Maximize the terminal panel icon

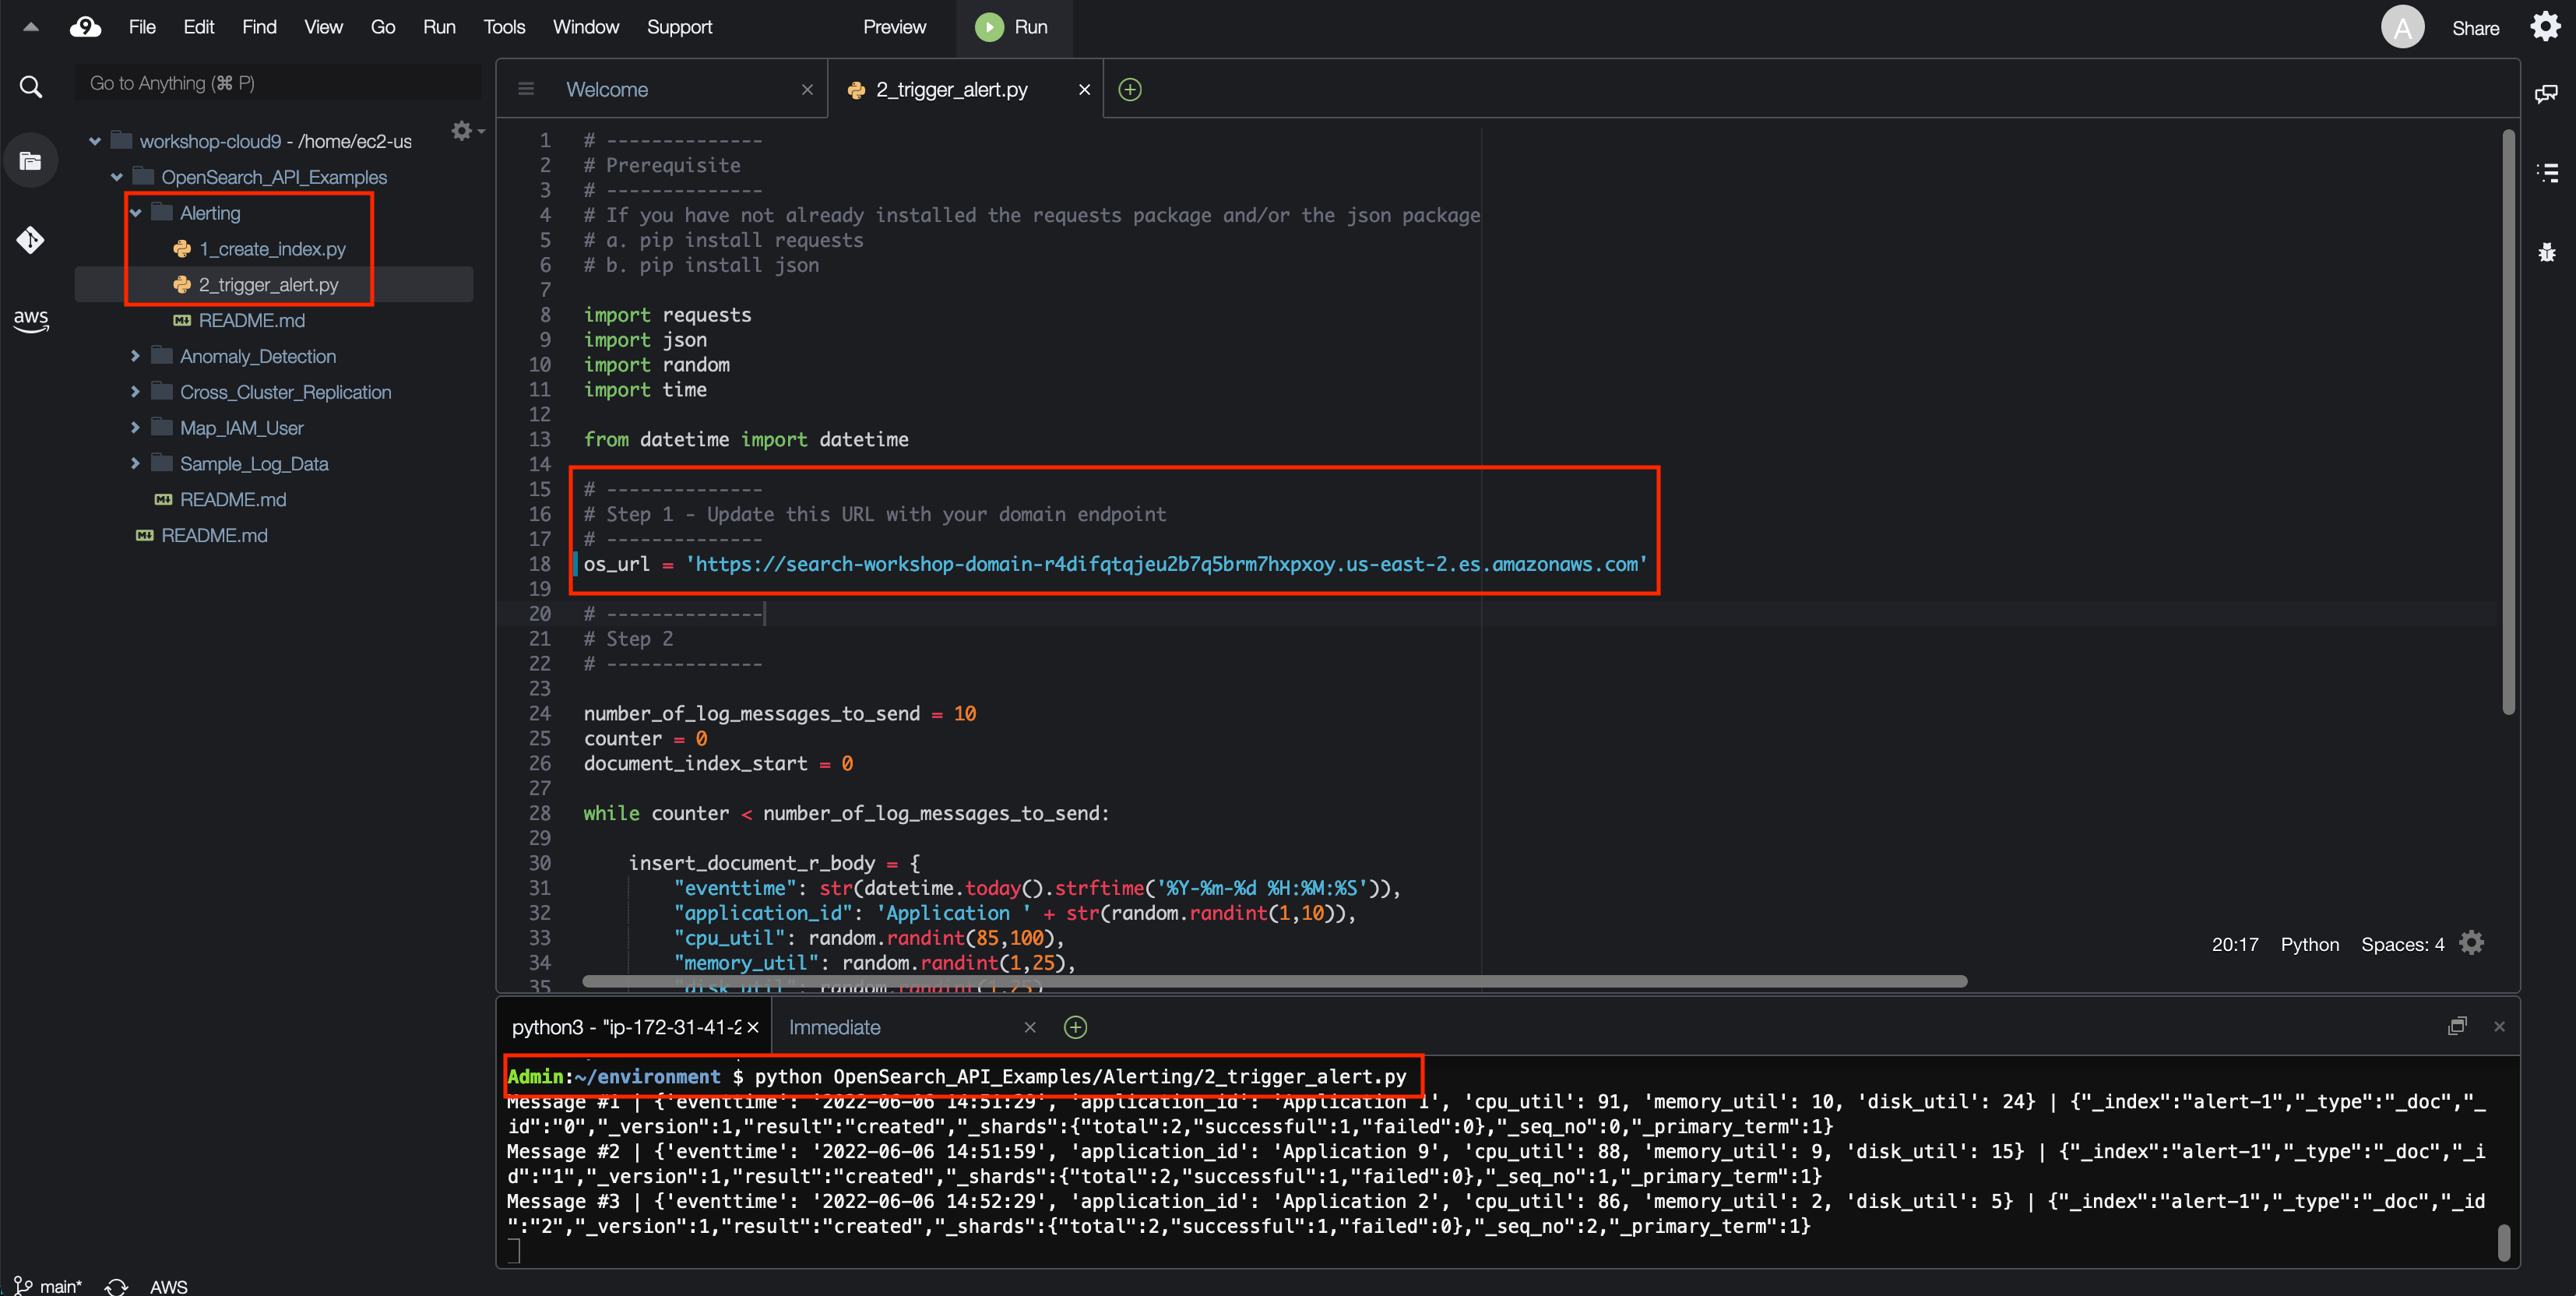point(2457,1026)
